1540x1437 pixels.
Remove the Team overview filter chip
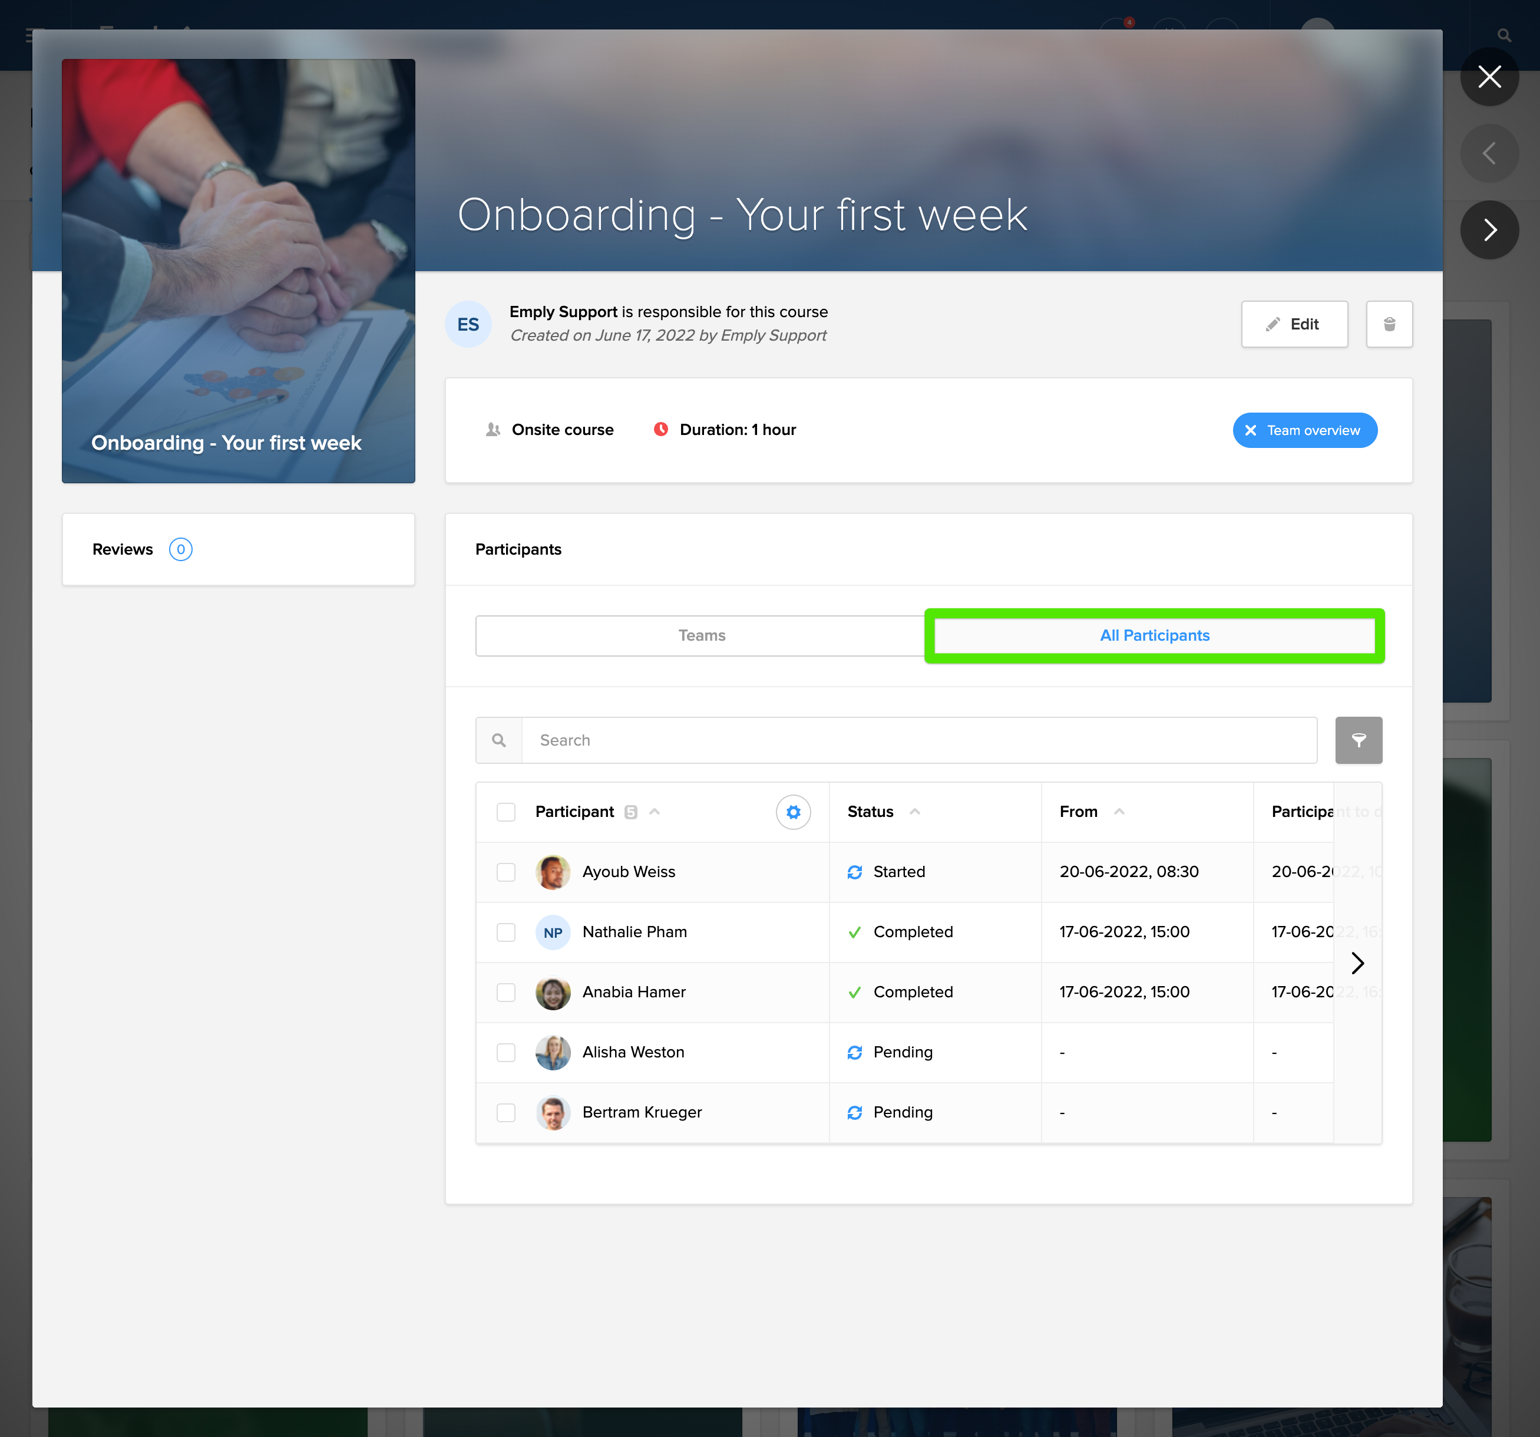1250,430
